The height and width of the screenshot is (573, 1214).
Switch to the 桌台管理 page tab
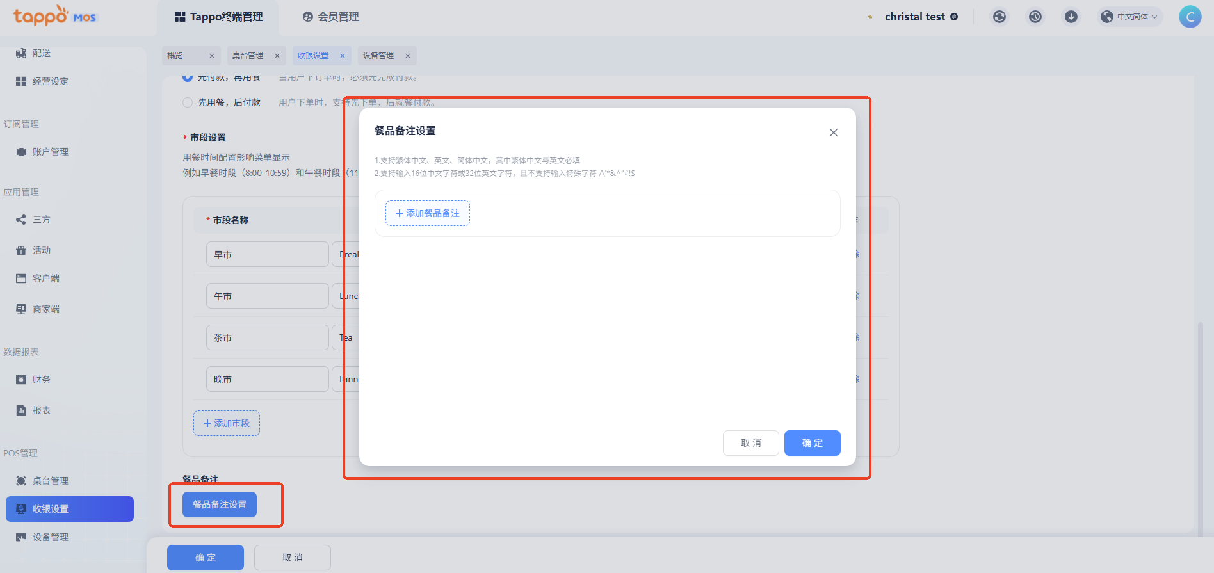click(x=248, y=56)
